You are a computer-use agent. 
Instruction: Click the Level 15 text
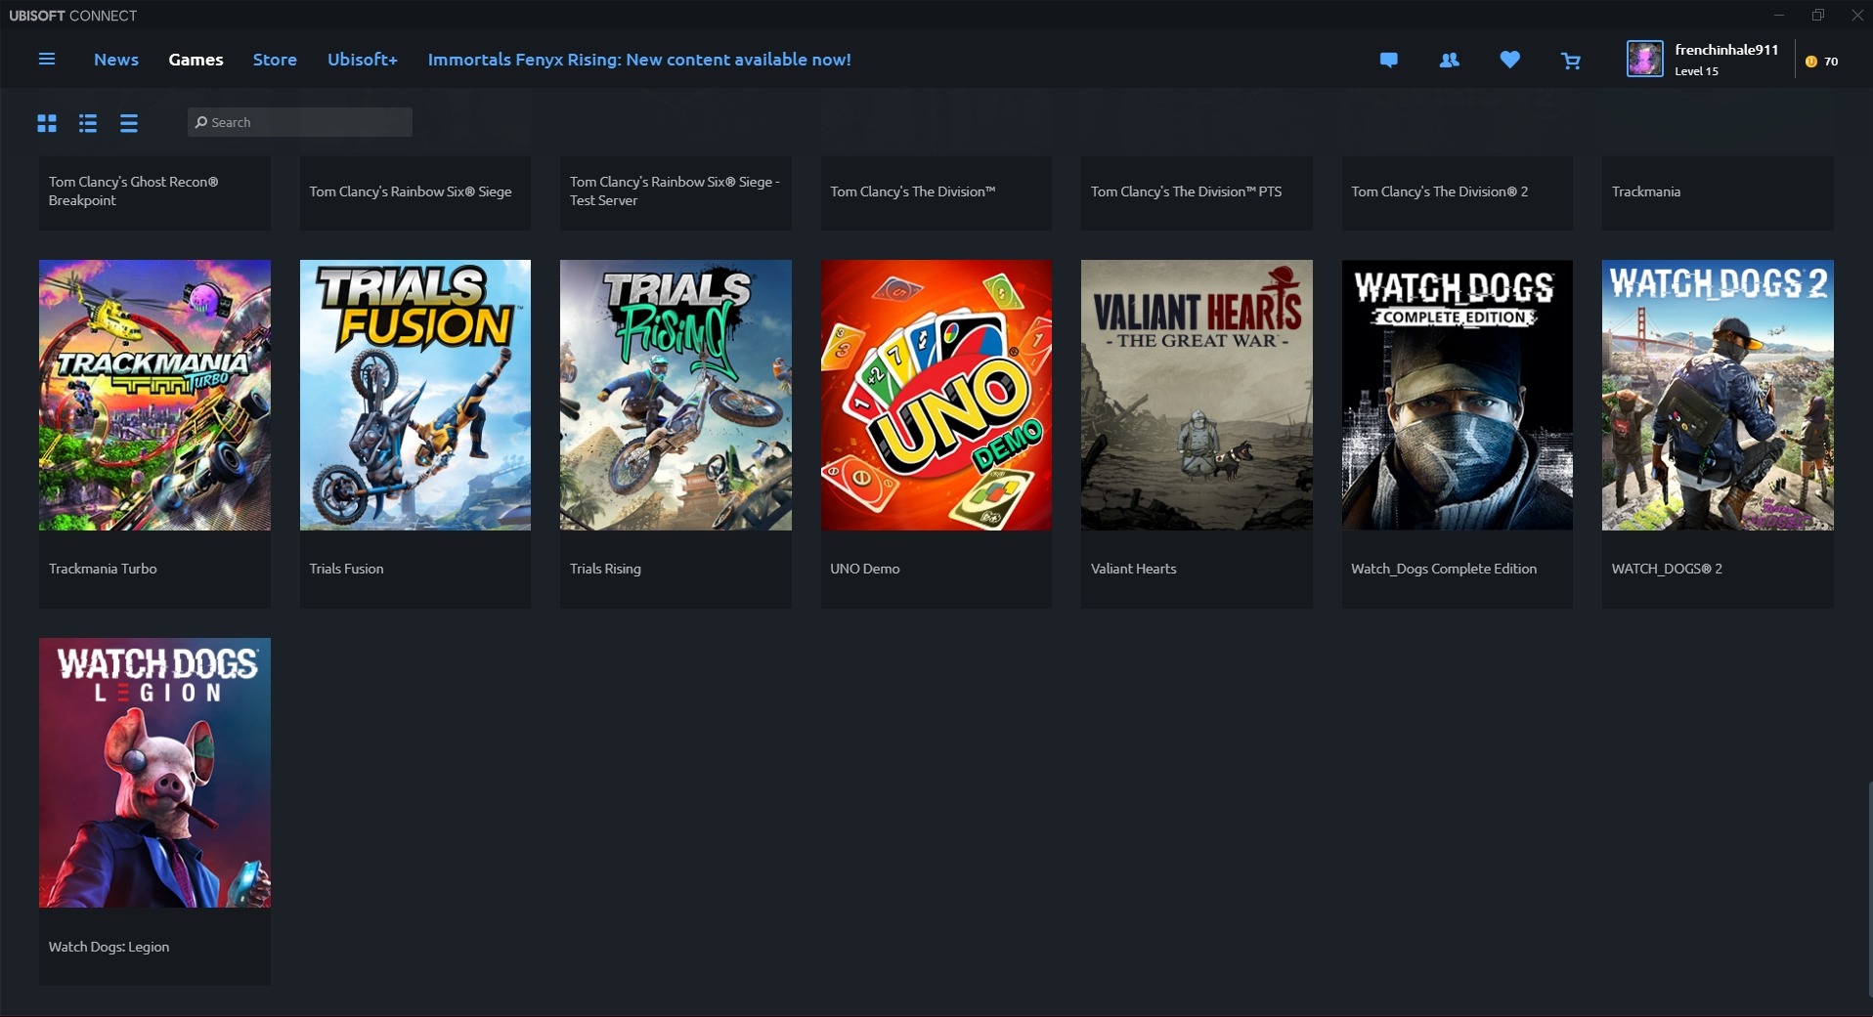1696,71
